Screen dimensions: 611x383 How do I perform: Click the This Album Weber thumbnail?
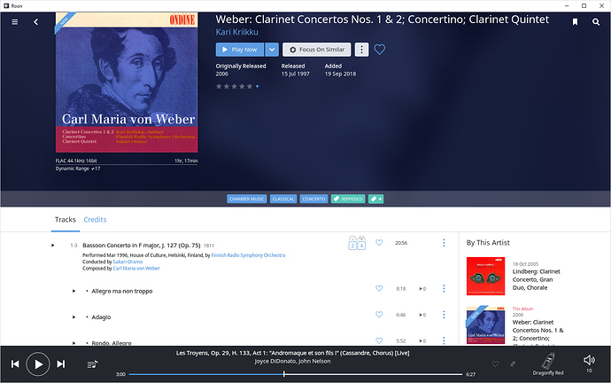point(485,325)
